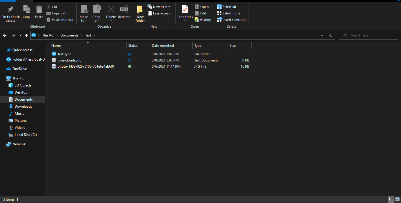Expand address bar history dropdown
Image resolution: width=401 pixels, height=203 pixels.
click(322, 35)
